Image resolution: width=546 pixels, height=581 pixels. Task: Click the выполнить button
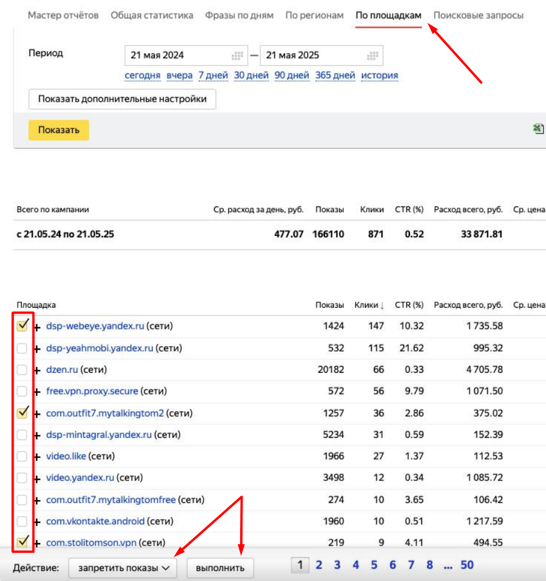click(x=220, y=568)
